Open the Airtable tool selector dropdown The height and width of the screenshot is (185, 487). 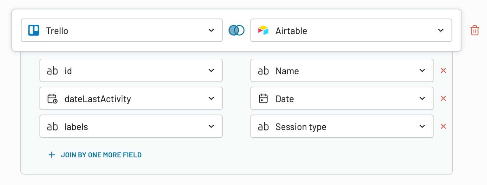(441, 30)
